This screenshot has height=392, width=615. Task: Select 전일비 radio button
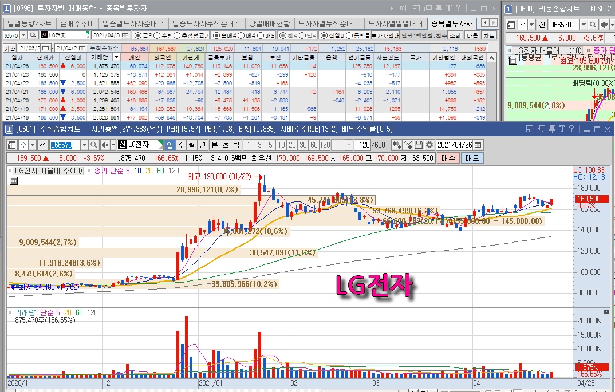pos(324,35)
